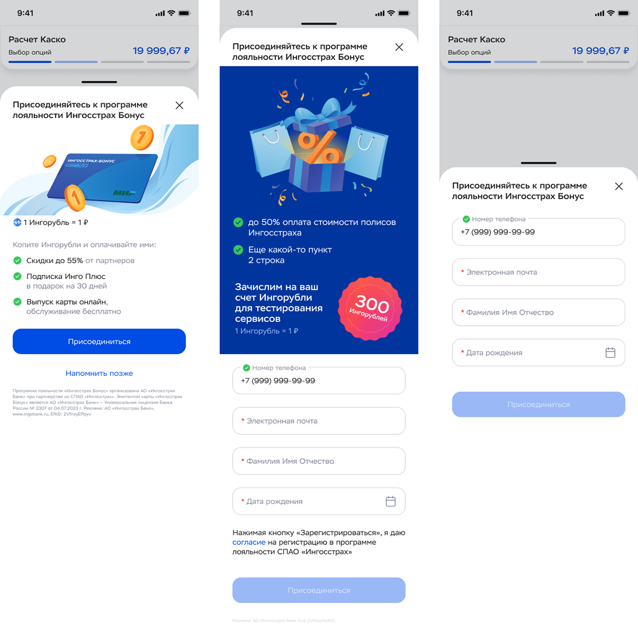Tap the price 19 999,67 ₽ on right screen
This screenshot has width=638, height=632.
(x=600, y=51)
